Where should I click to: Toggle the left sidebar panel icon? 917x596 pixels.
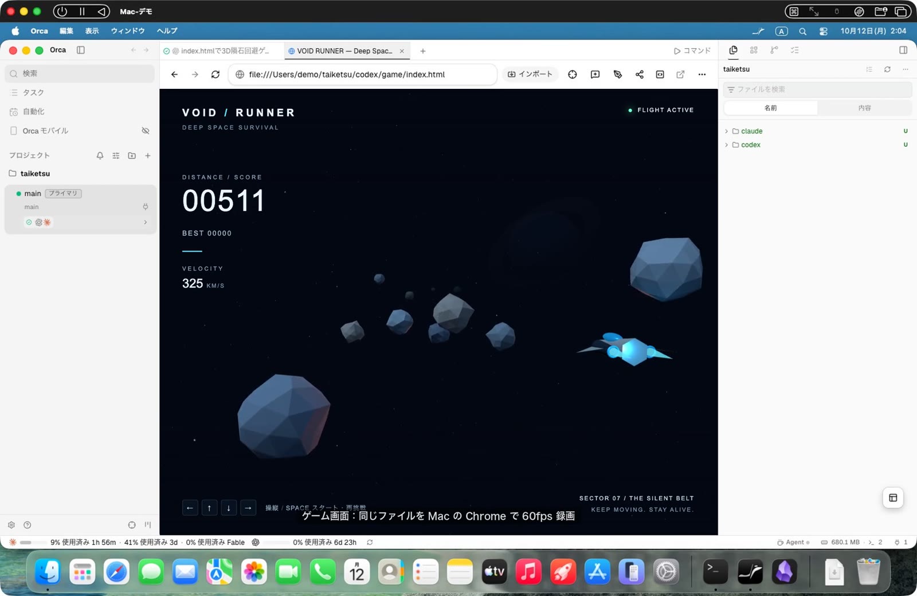pyautogui.click(x=81, y=50)
